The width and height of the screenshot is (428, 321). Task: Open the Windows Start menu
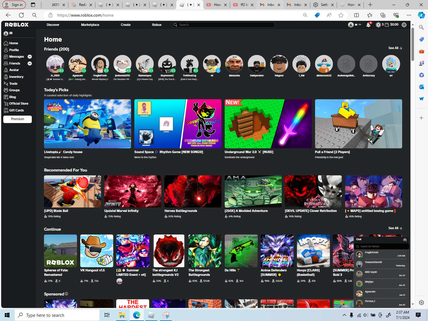coord(7,315)
